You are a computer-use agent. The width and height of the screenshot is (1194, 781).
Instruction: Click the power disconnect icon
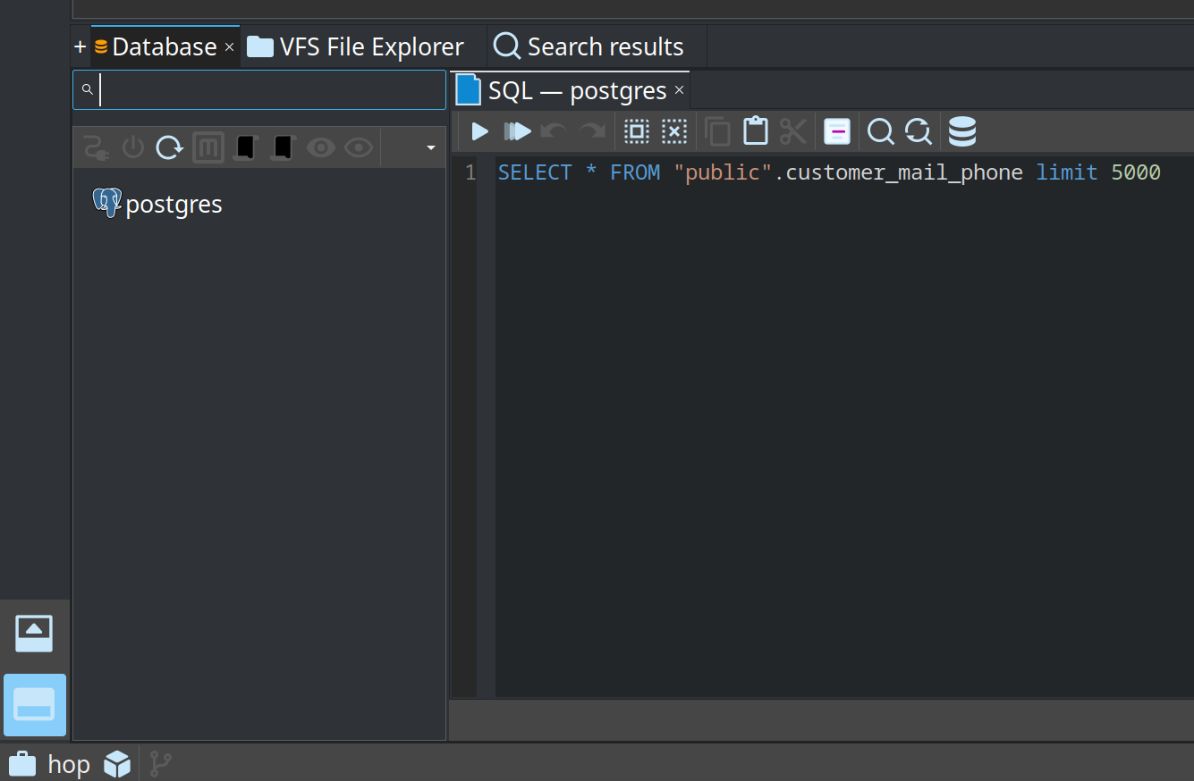click(x=133, y=147)
